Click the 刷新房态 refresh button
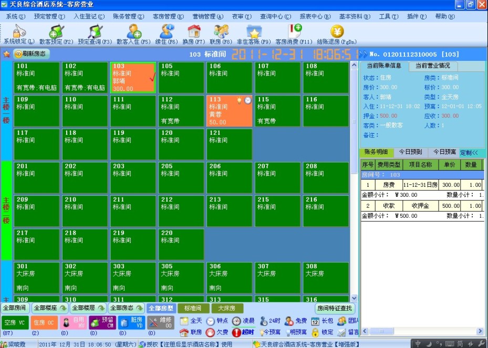Screen dimensions: 488x348 click(31, 54)
